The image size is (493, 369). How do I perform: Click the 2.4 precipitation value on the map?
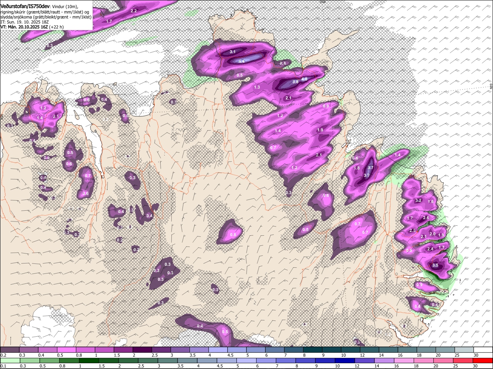coord(430,249)
